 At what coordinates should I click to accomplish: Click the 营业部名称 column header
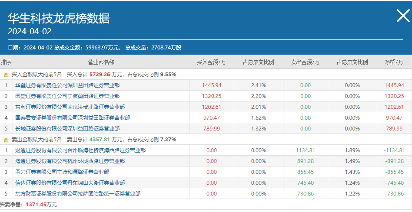pyautogui.click(x=101, y=62)
